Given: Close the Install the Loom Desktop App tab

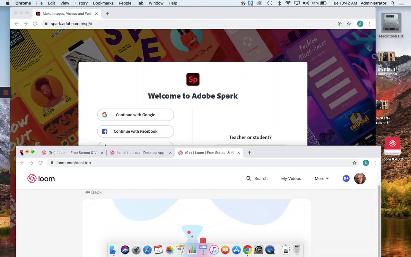Looking at the screenshot, I should click(x=170, y=153).
